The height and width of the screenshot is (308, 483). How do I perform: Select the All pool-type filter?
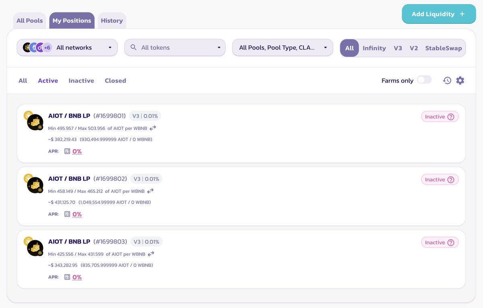pyautogui.click(x=349, y=48)
